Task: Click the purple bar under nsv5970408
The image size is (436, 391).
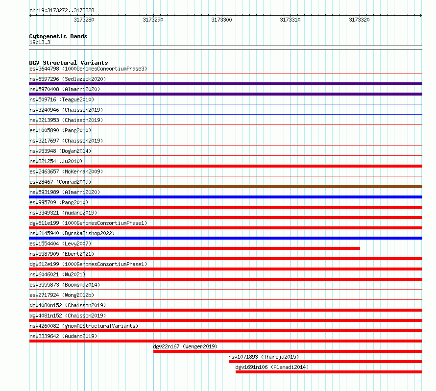Action: coord(225,94)
